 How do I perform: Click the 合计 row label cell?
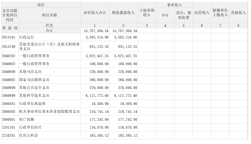point(49,31)
